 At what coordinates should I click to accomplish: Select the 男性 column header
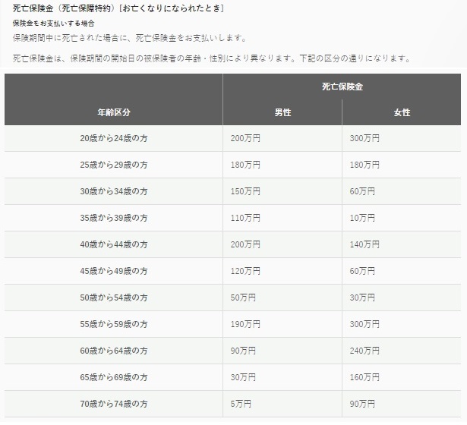(x=282, y=112)
